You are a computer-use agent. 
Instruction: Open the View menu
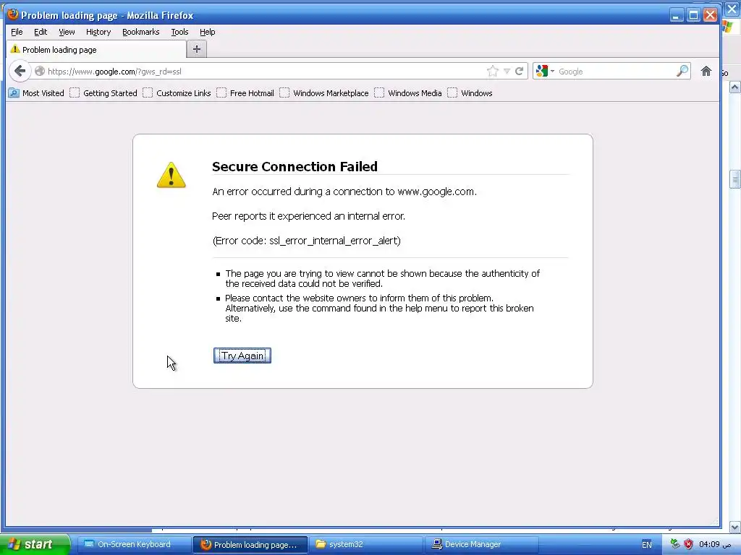[67, 32]
